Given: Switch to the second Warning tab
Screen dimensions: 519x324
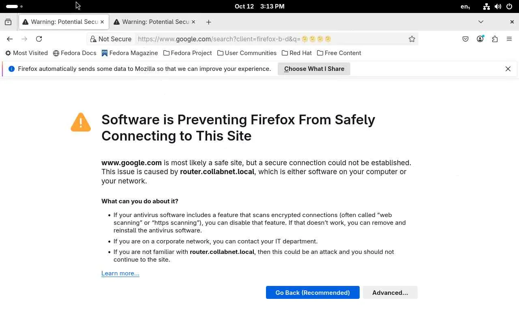Looking at the screenshot, I should click(154, 22).
